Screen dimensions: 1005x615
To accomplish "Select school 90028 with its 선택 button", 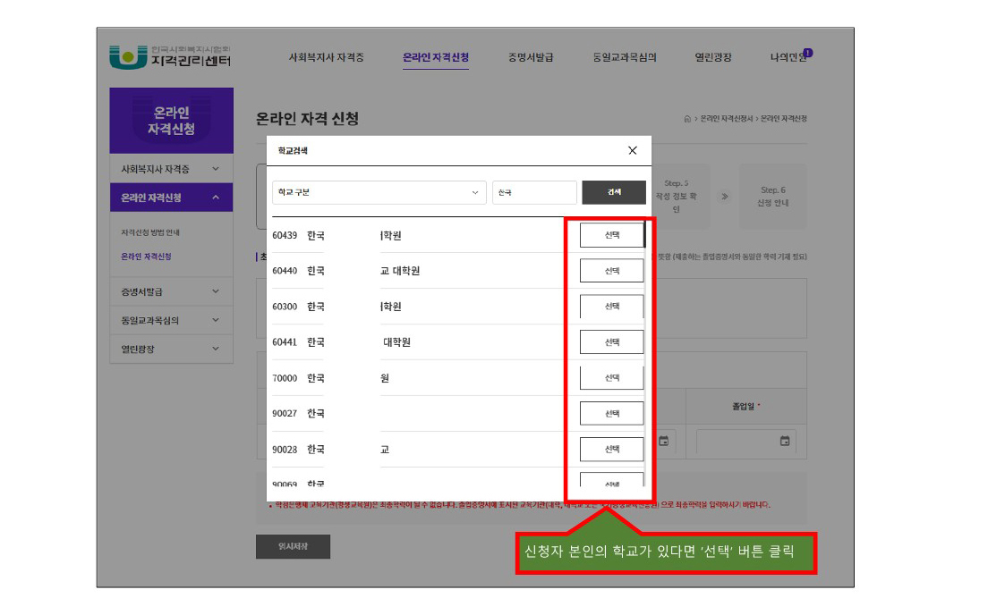I will coord(611,449).
